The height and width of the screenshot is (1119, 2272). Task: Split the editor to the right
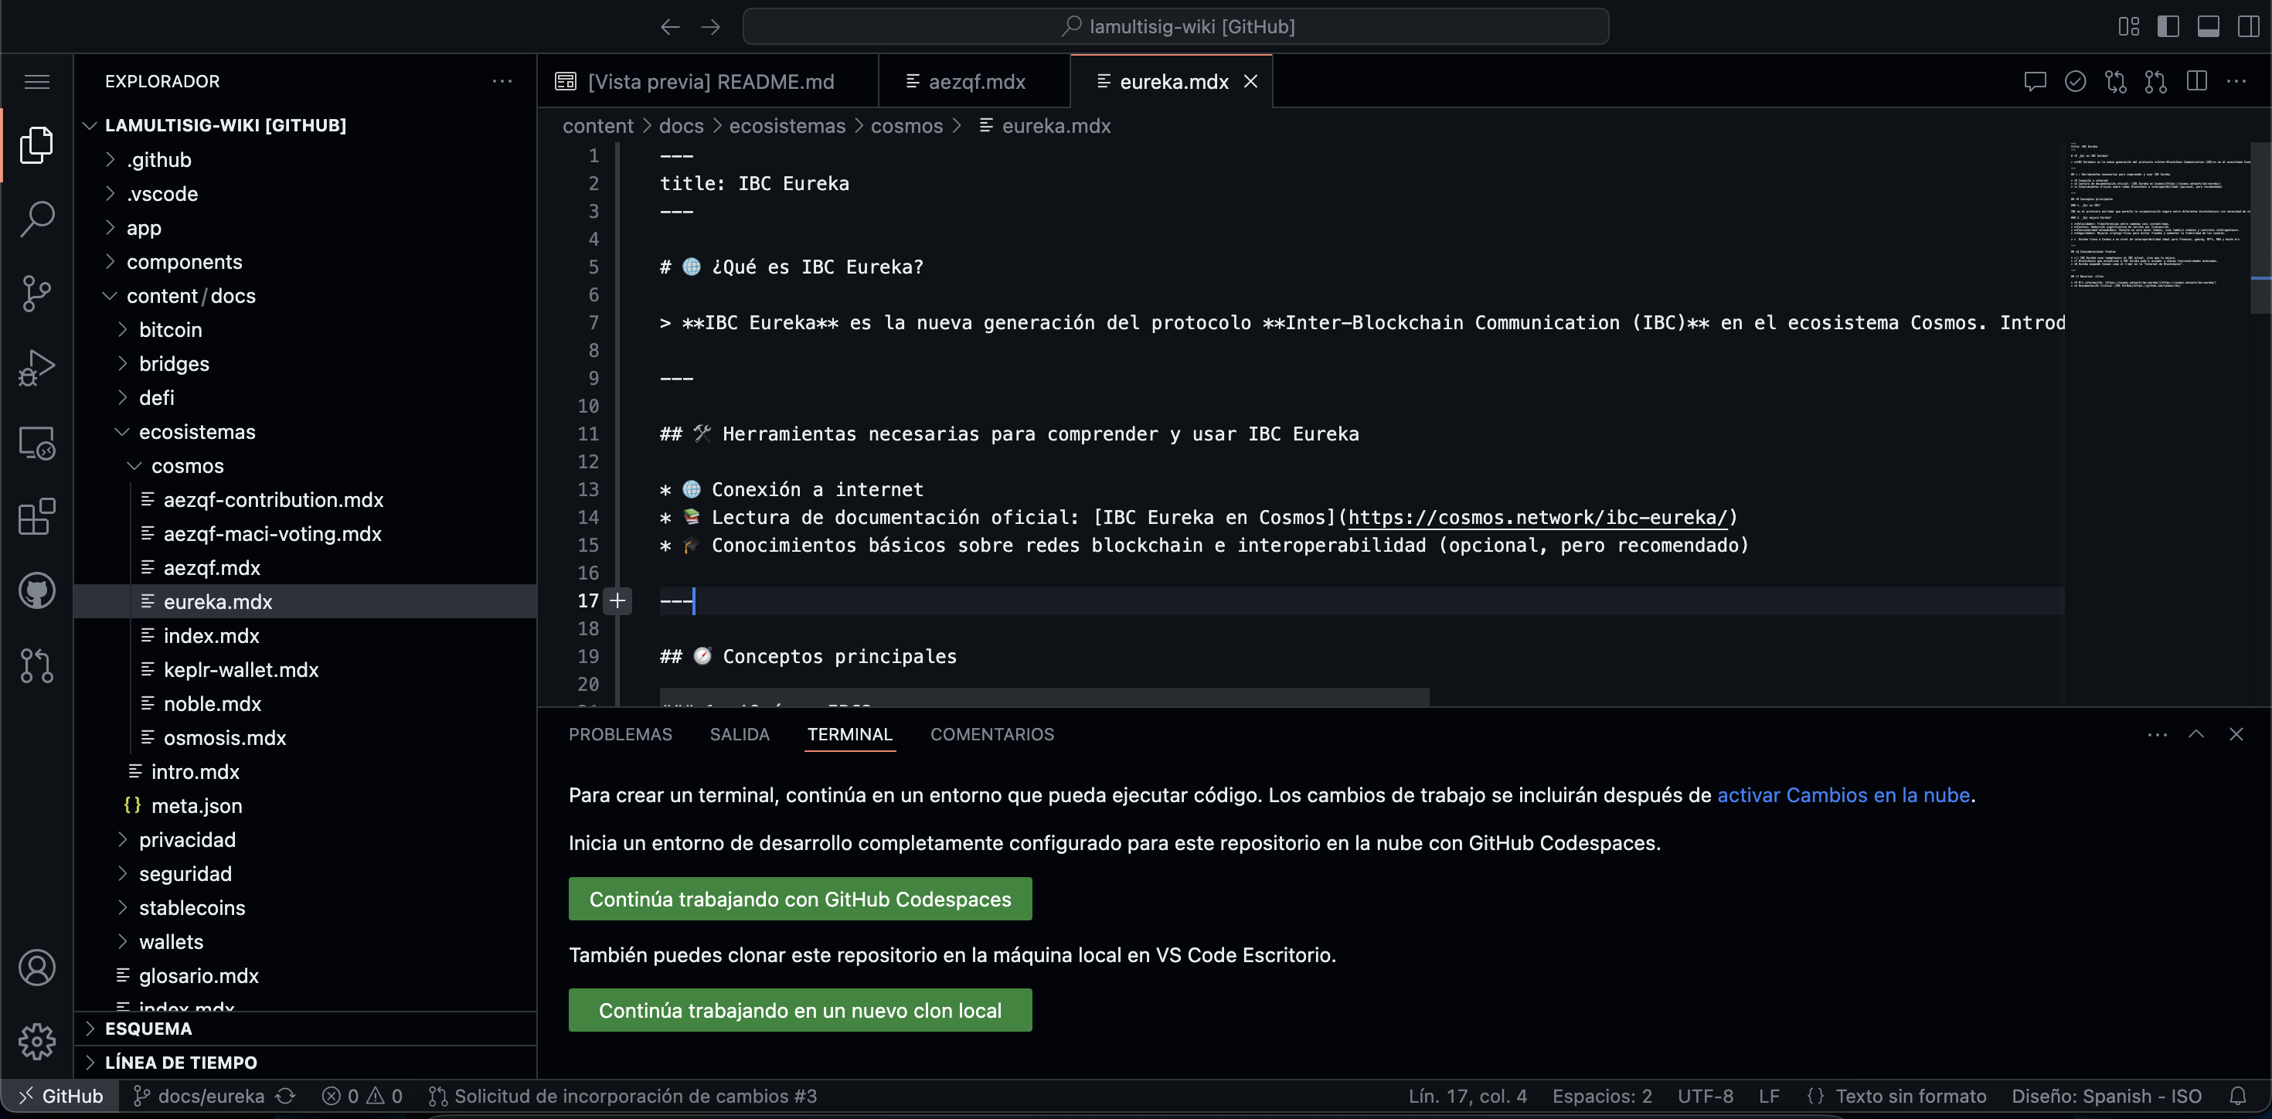[2196, 81]
